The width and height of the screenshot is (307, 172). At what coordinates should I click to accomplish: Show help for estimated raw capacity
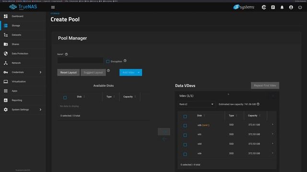[x=258, y=104]
